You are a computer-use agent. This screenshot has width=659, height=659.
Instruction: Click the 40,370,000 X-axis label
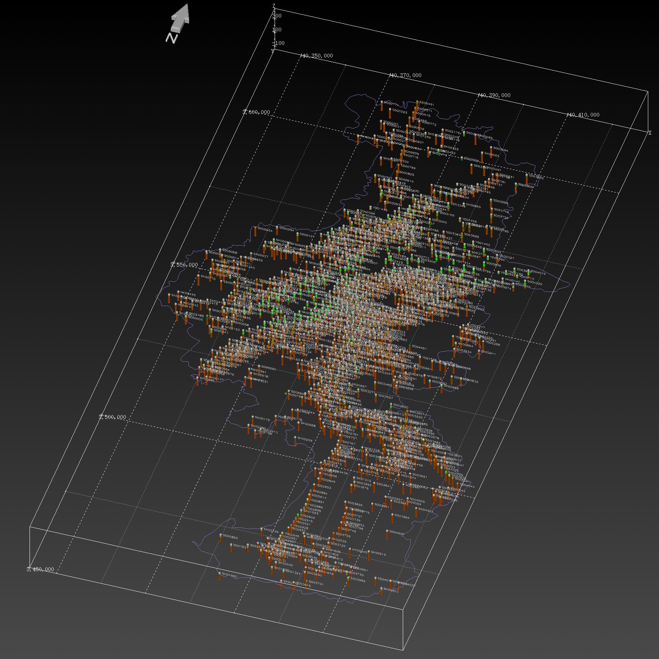coord(406,76)
